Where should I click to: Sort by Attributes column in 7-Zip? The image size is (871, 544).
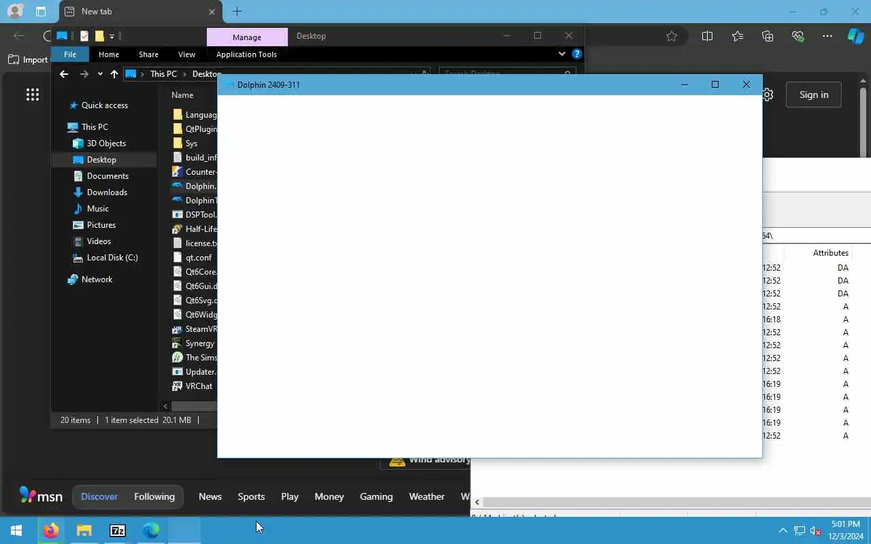[x=830, y=253]
